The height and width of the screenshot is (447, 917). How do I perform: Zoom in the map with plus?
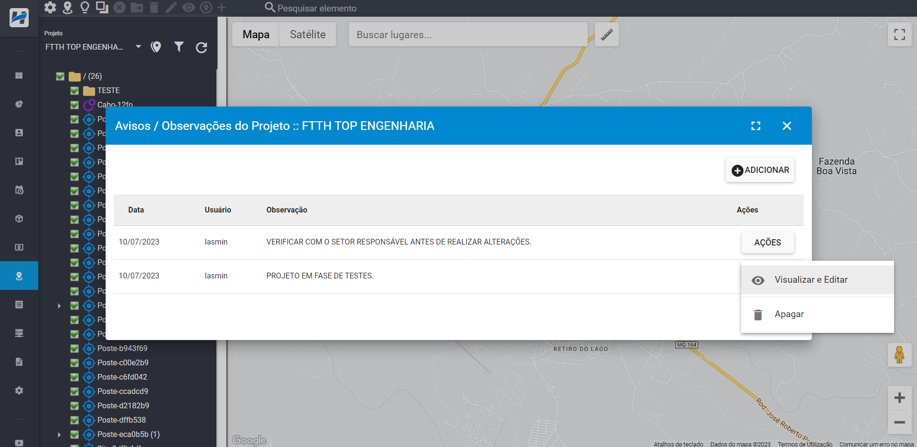tap(899, 398)
